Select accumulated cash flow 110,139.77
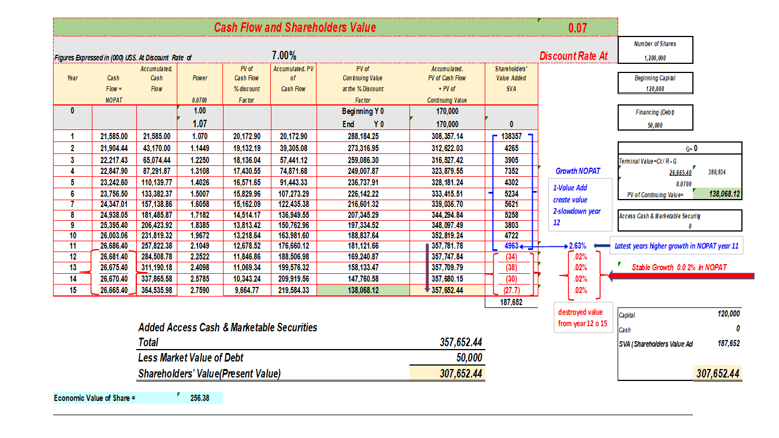Screen dimensions: 779x438 tap(156, 182)
